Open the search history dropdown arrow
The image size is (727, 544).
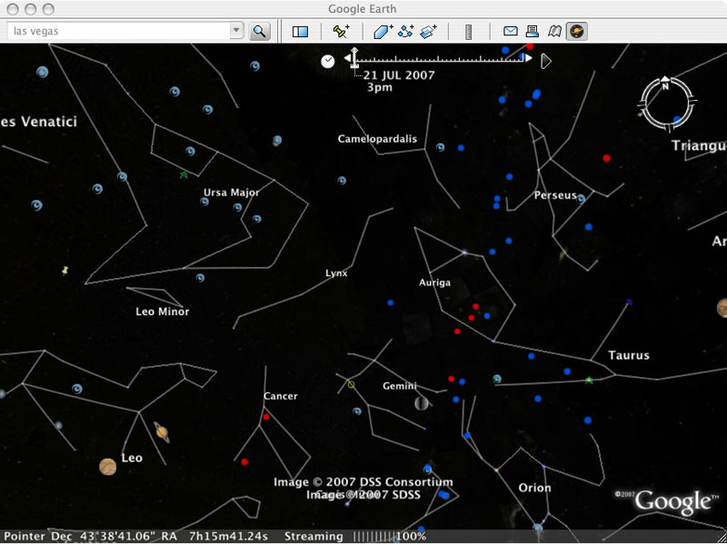coord(236,31)
